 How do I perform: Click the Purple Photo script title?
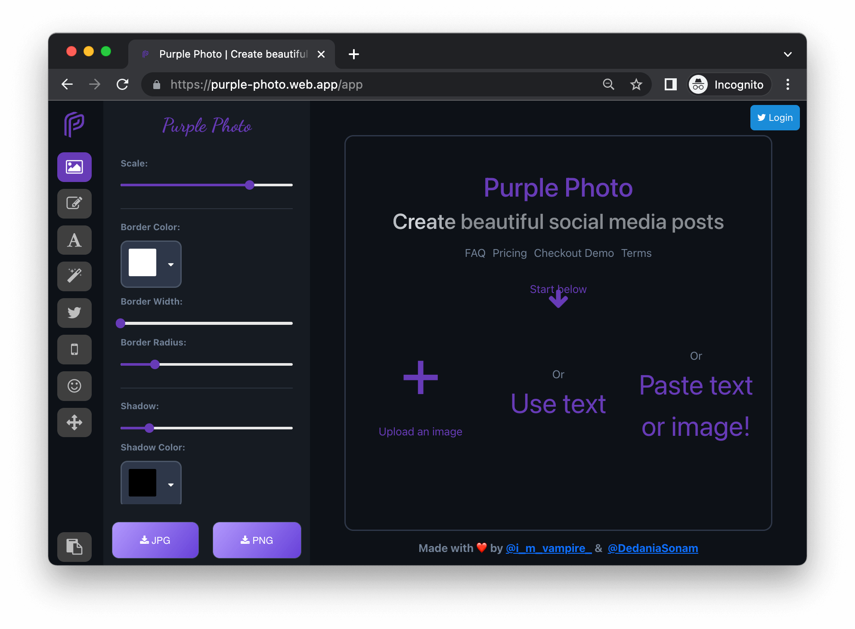(207, 126)
